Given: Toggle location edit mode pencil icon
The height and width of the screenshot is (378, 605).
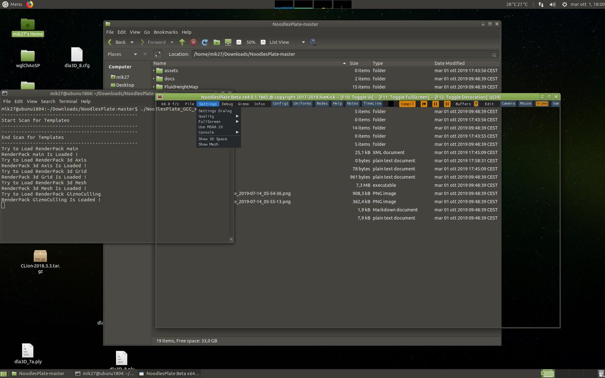Looking at the screenshot, I should [x=158, y=54].
